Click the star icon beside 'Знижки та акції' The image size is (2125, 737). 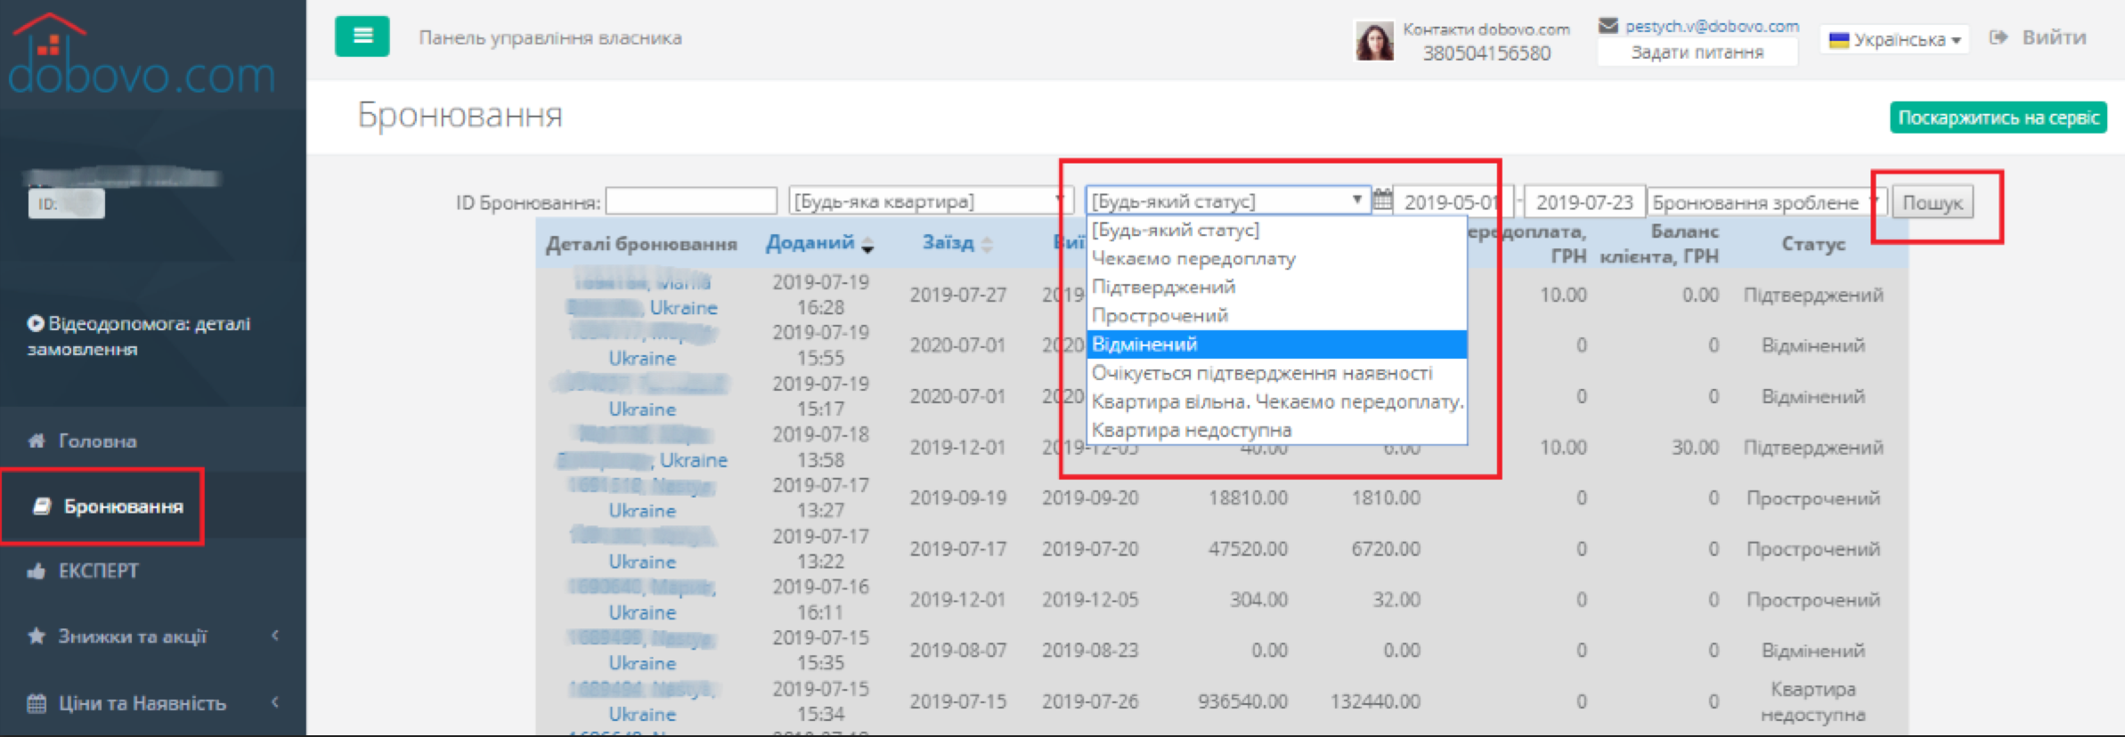point(37,636)
